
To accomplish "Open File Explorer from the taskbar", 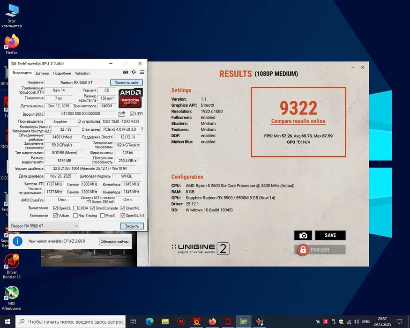I will (x=165, y=321).
